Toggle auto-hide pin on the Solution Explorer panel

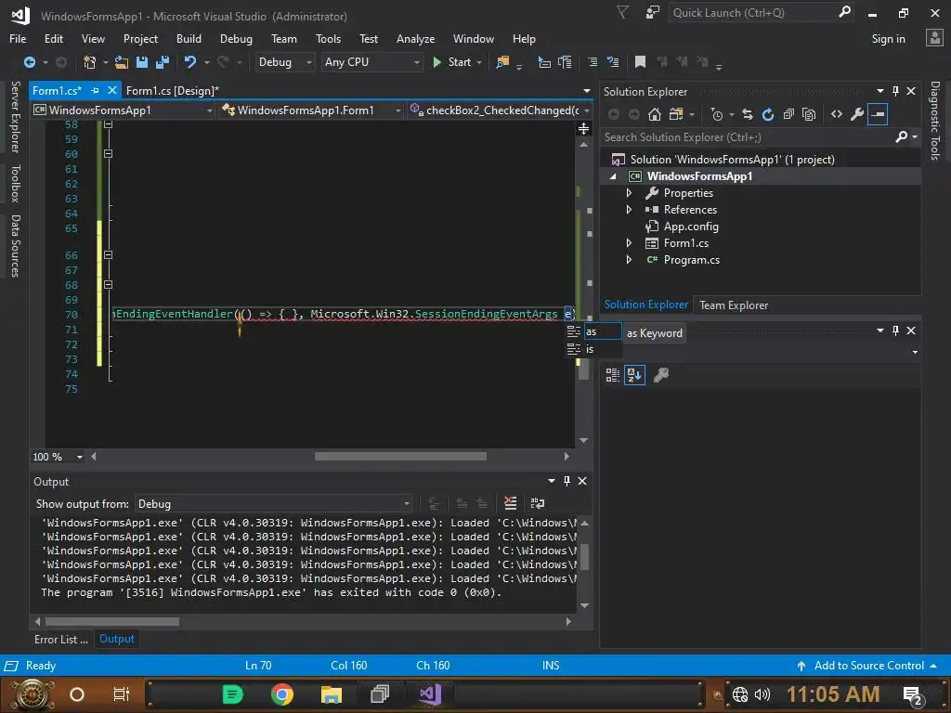[x=895, y=91]
